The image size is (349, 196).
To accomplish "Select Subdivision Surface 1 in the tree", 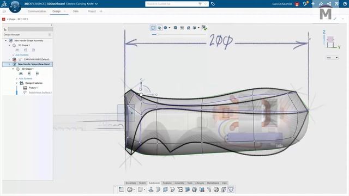I will coord(40,93).
